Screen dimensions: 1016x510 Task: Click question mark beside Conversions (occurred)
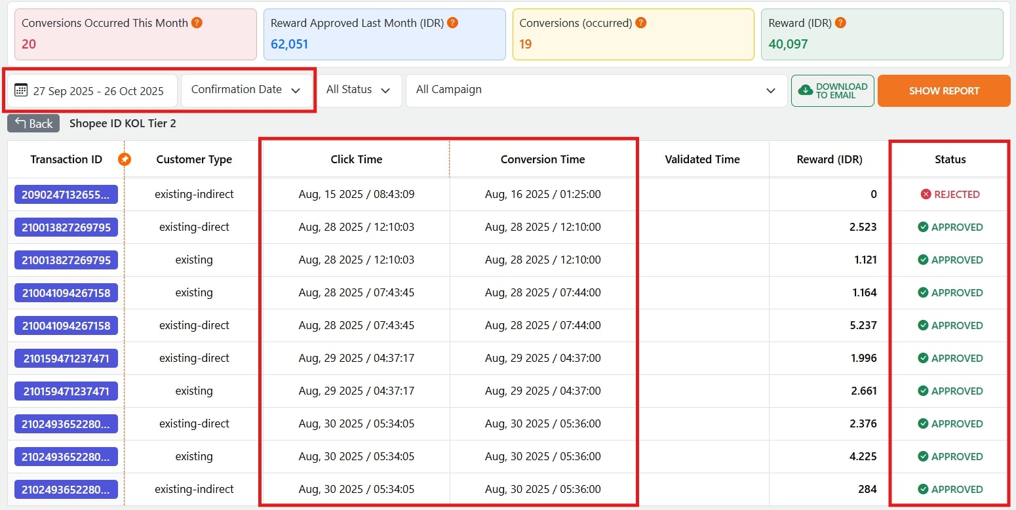point(641,22)
